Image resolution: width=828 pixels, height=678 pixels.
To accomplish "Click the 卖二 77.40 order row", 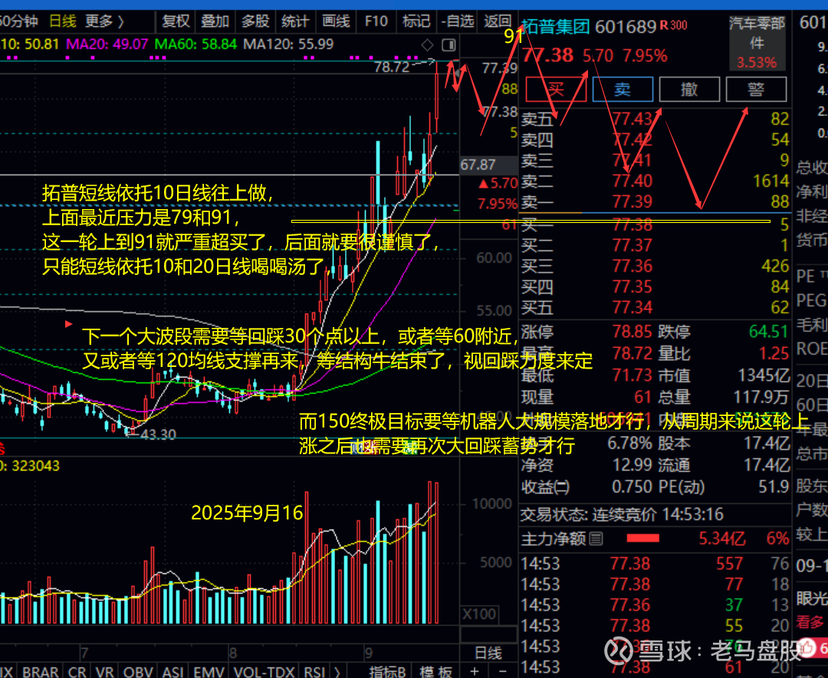I will (x=655, y=181).
